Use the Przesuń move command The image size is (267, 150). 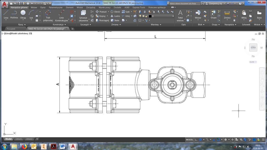[x=101, y=12]
